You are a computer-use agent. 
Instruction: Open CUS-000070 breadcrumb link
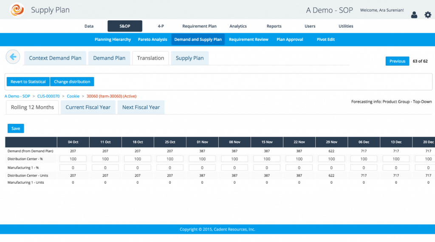(48, 96)
